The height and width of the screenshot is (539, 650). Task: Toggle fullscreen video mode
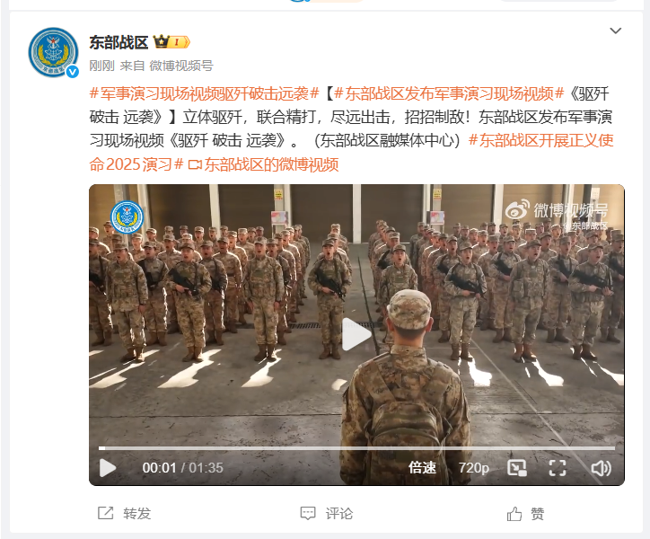tap(558, 468)
